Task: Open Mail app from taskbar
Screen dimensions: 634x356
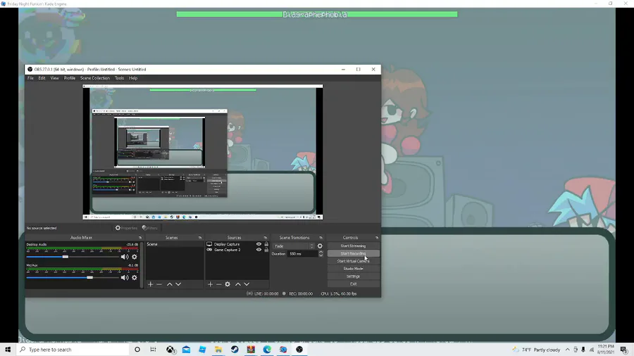Action: 187,350
